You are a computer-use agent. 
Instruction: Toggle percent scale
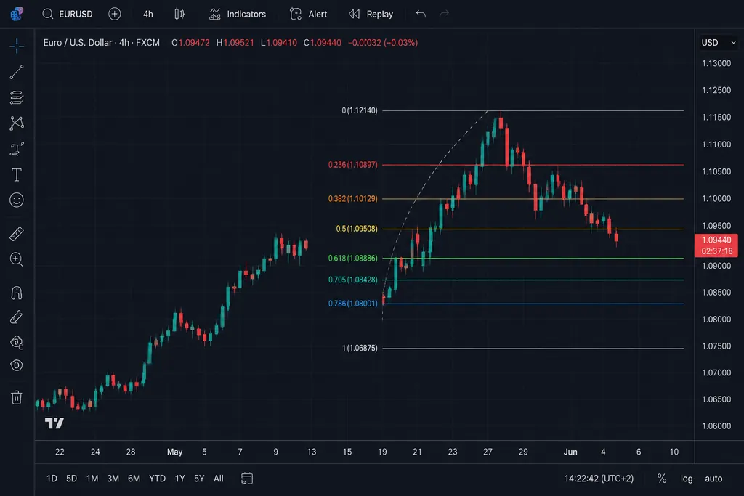pyautogui.click(x=661, y=479)
